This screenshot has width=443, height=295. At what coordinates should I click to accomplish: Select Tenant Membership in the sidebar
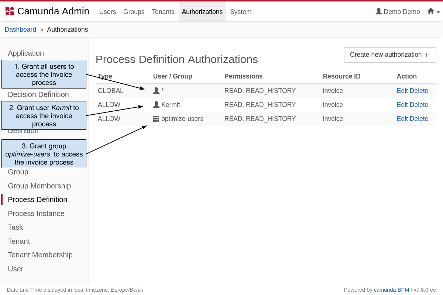pyautogui.click(x=40, y=255)
